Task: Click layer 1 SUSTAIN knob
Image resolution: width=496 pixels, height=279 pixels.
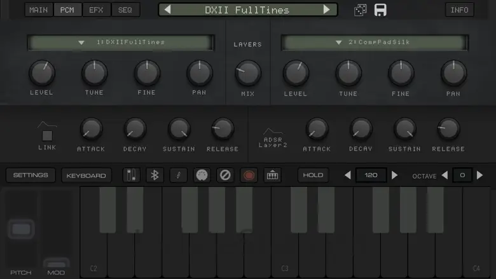Action: pyautogui.click(x=179, y=129)
